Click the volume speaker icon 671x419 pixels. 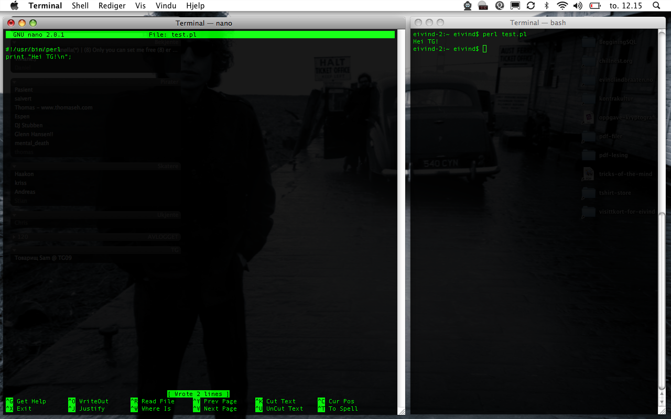[x=578, y=6]
